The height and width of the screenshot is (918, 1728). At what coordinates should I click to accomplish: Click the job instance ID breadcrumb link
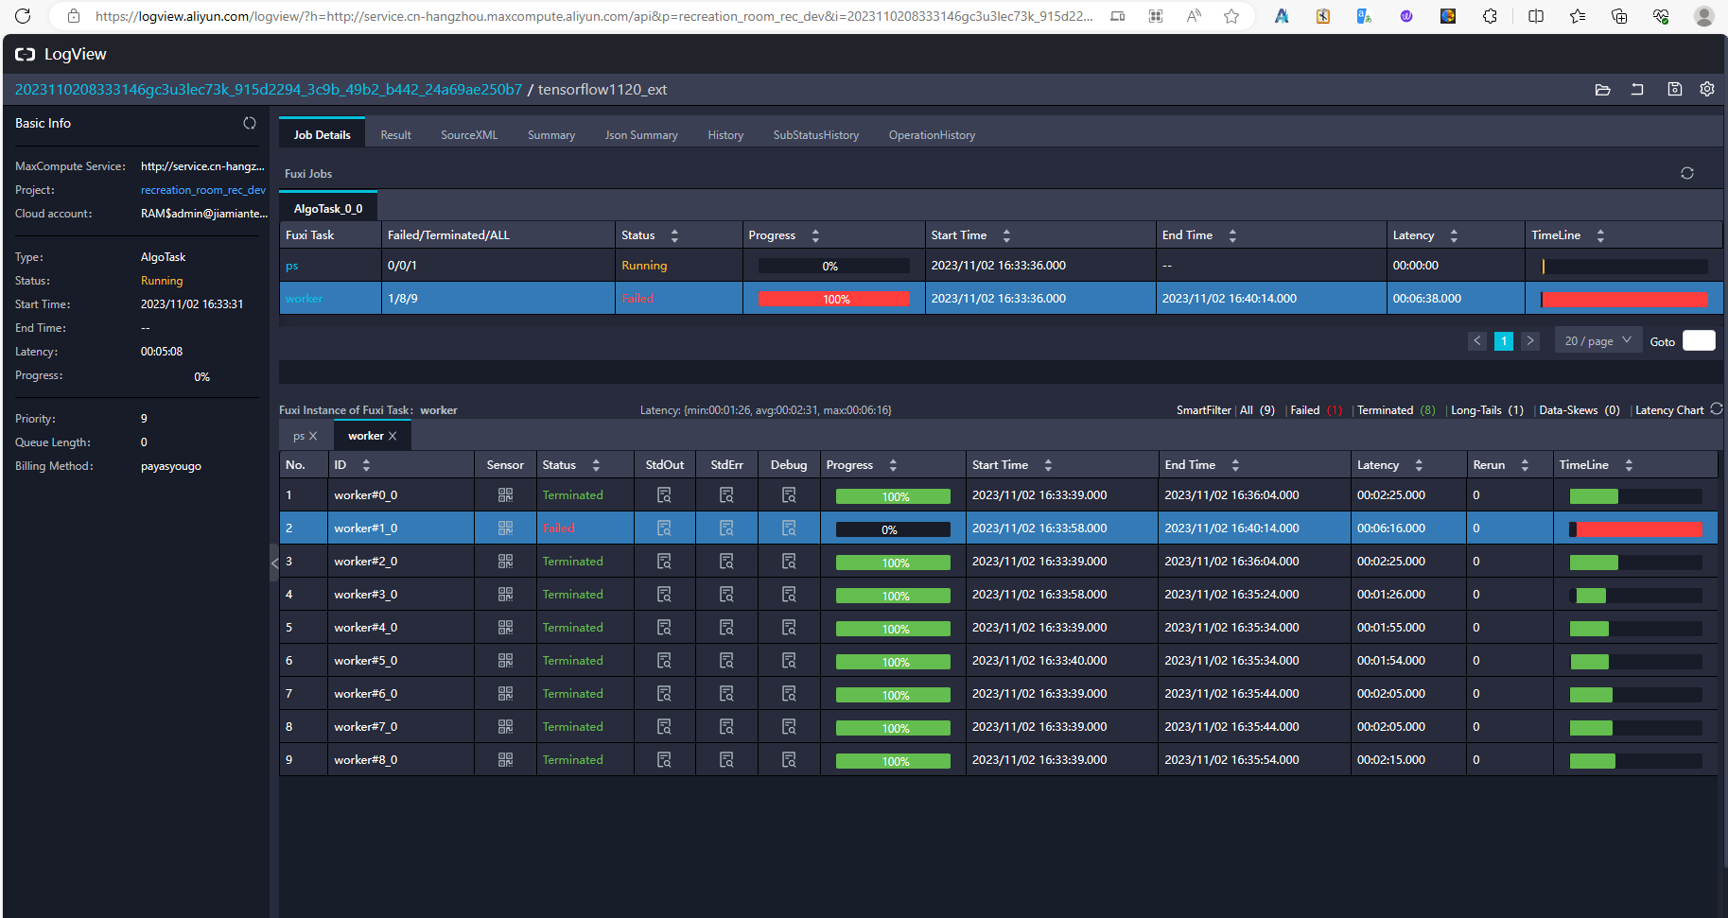pos(269,89)
